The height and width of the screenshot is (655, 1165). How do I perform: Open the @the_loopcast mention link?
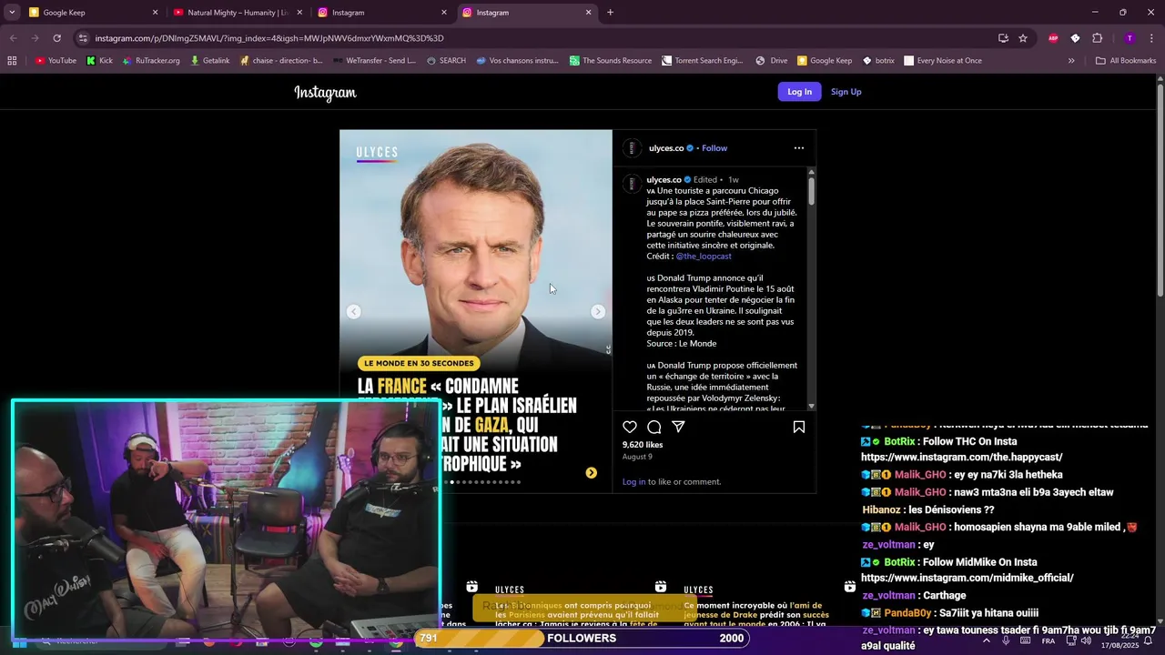[704, 257]
